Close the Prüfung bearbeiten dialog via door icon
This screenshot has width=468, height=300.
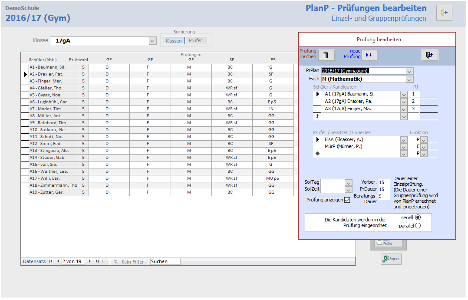[x=429, y=55]
